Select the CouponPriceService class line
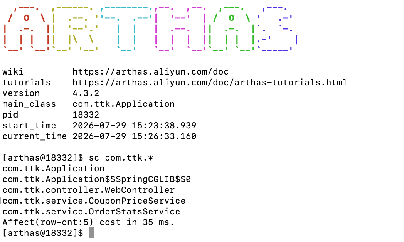 (x=94, y=201)
